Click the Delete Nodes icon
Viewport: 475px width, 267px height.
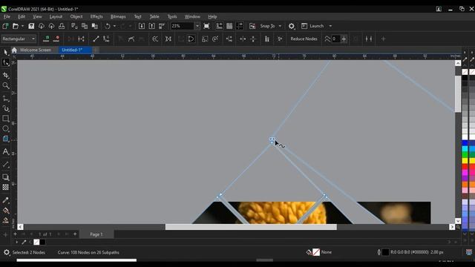tap(56, 39)
